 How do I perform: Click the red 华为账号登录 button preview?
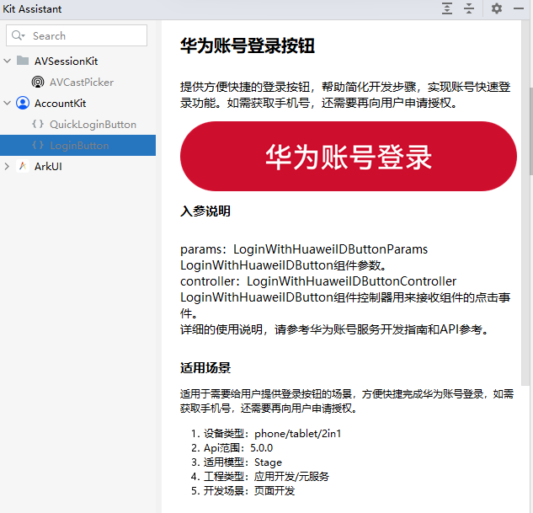349,157
